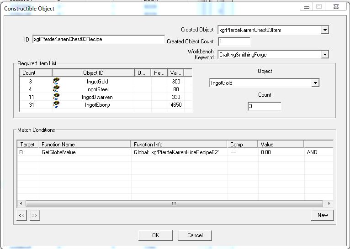Click the New condition button
The height and width of the screenshot is (249, 350).
pos(322,215)
